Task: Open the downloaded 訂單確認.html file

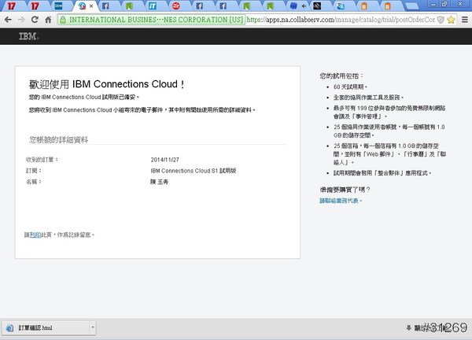Action: click(39, 327)
